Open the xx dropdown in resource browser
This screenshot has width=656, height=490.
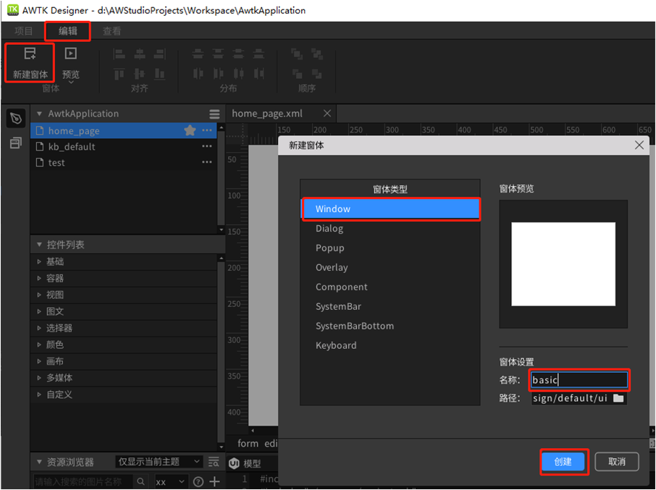click(x=171, y=482)
